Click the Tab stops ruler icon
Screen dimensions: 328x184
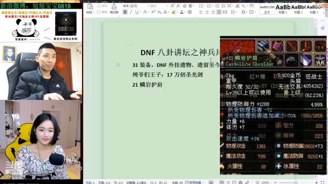click(x=251, y=6)
